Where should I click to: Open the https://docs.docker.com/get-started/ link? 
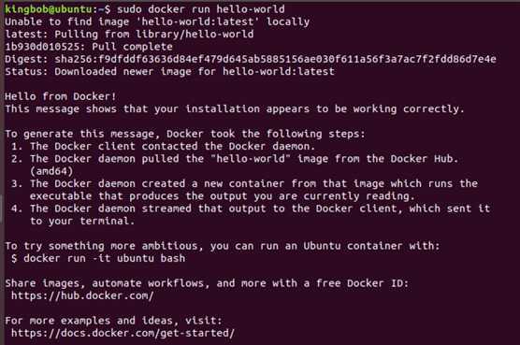coord(123,333)
